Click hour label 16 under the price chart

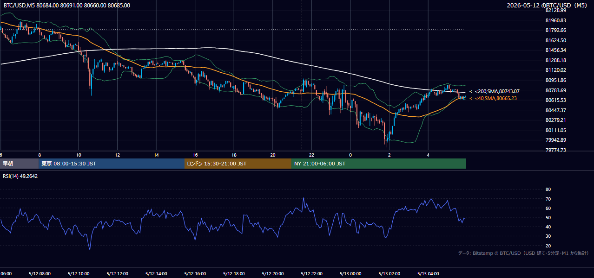click(195, 155)
